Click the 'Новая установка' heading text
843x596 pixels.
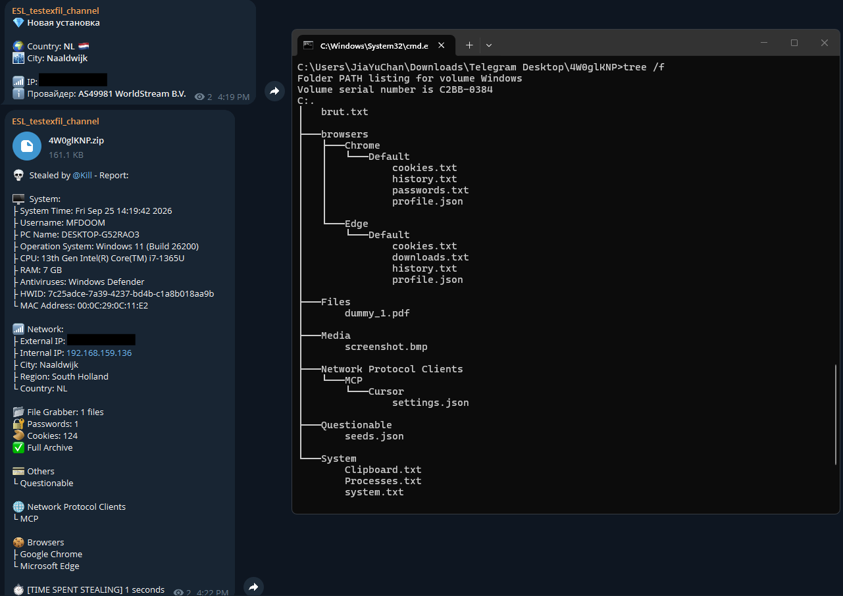click(x=64, y=23)
